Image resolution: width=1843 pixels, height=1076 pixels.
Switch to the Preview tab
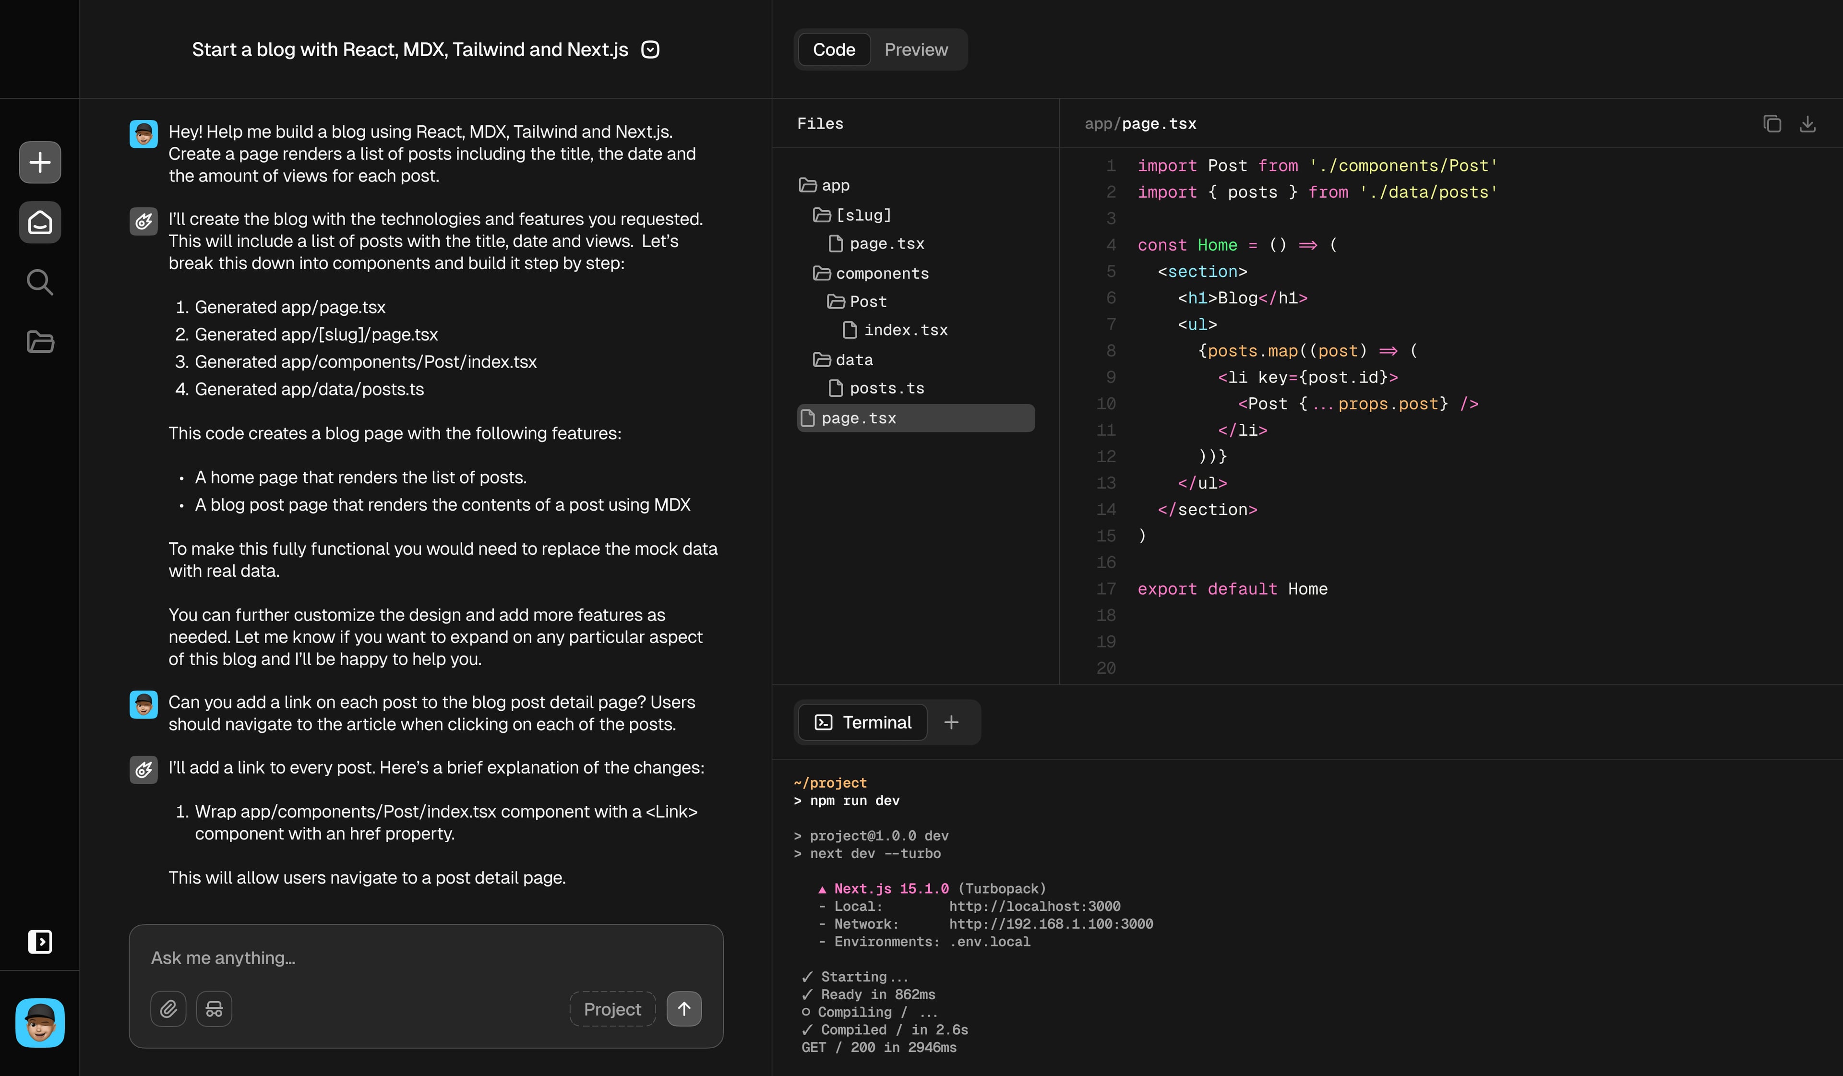[x=916, y=49]
